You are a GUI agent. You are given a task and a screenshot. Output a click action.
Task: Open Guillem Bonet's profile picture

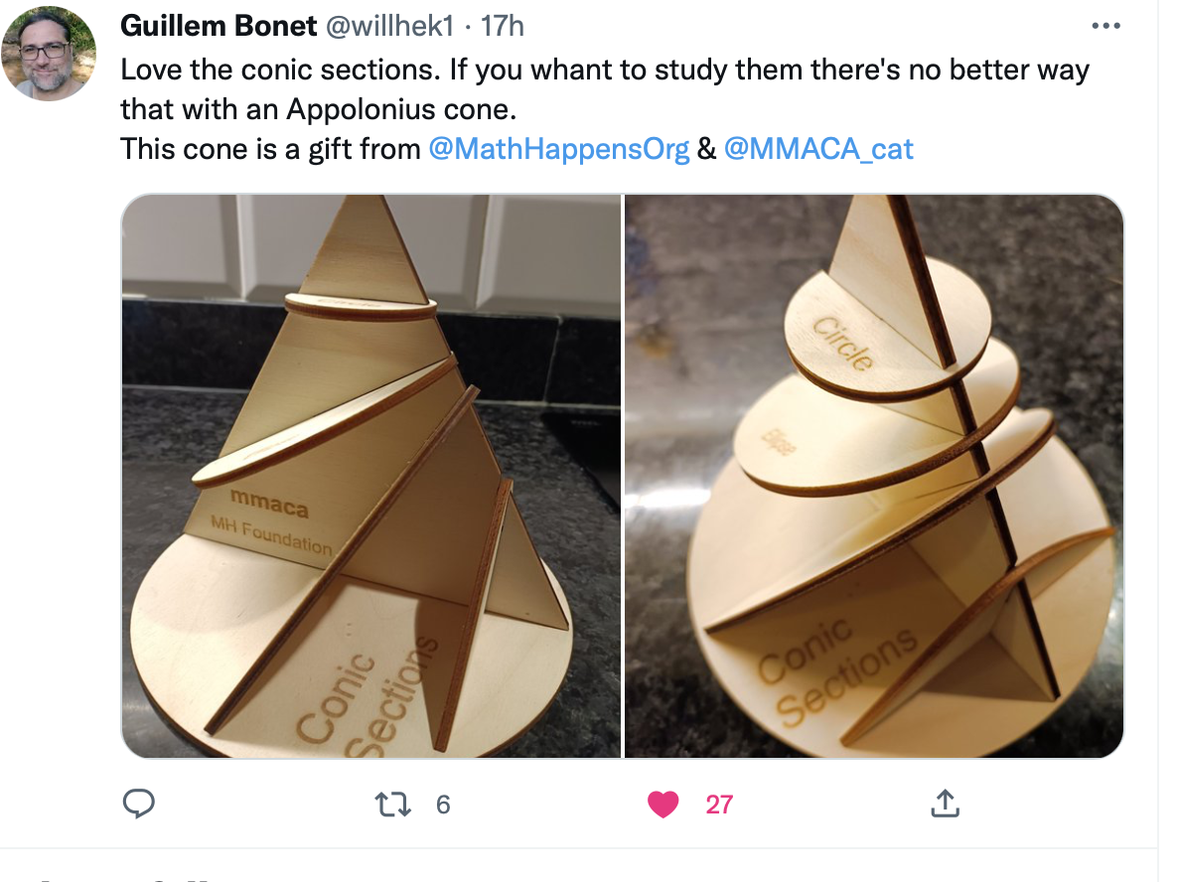[49, 54]
